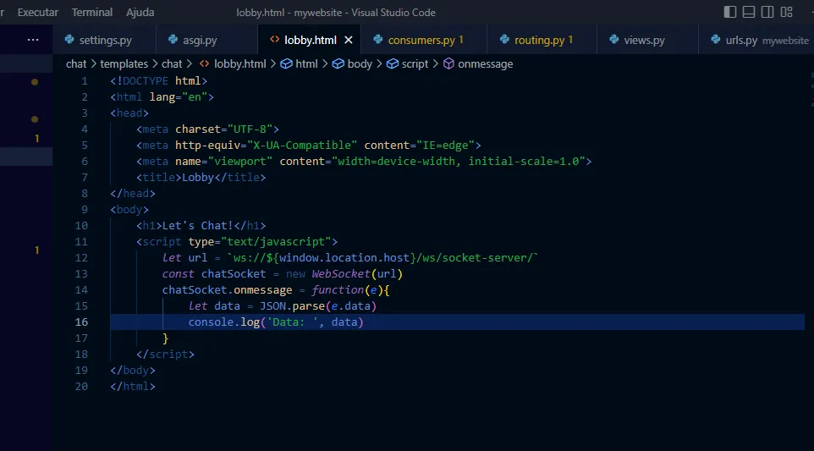Switch to the consumers.py tab
The image size is (814, 451).
(x=421, y=40)
